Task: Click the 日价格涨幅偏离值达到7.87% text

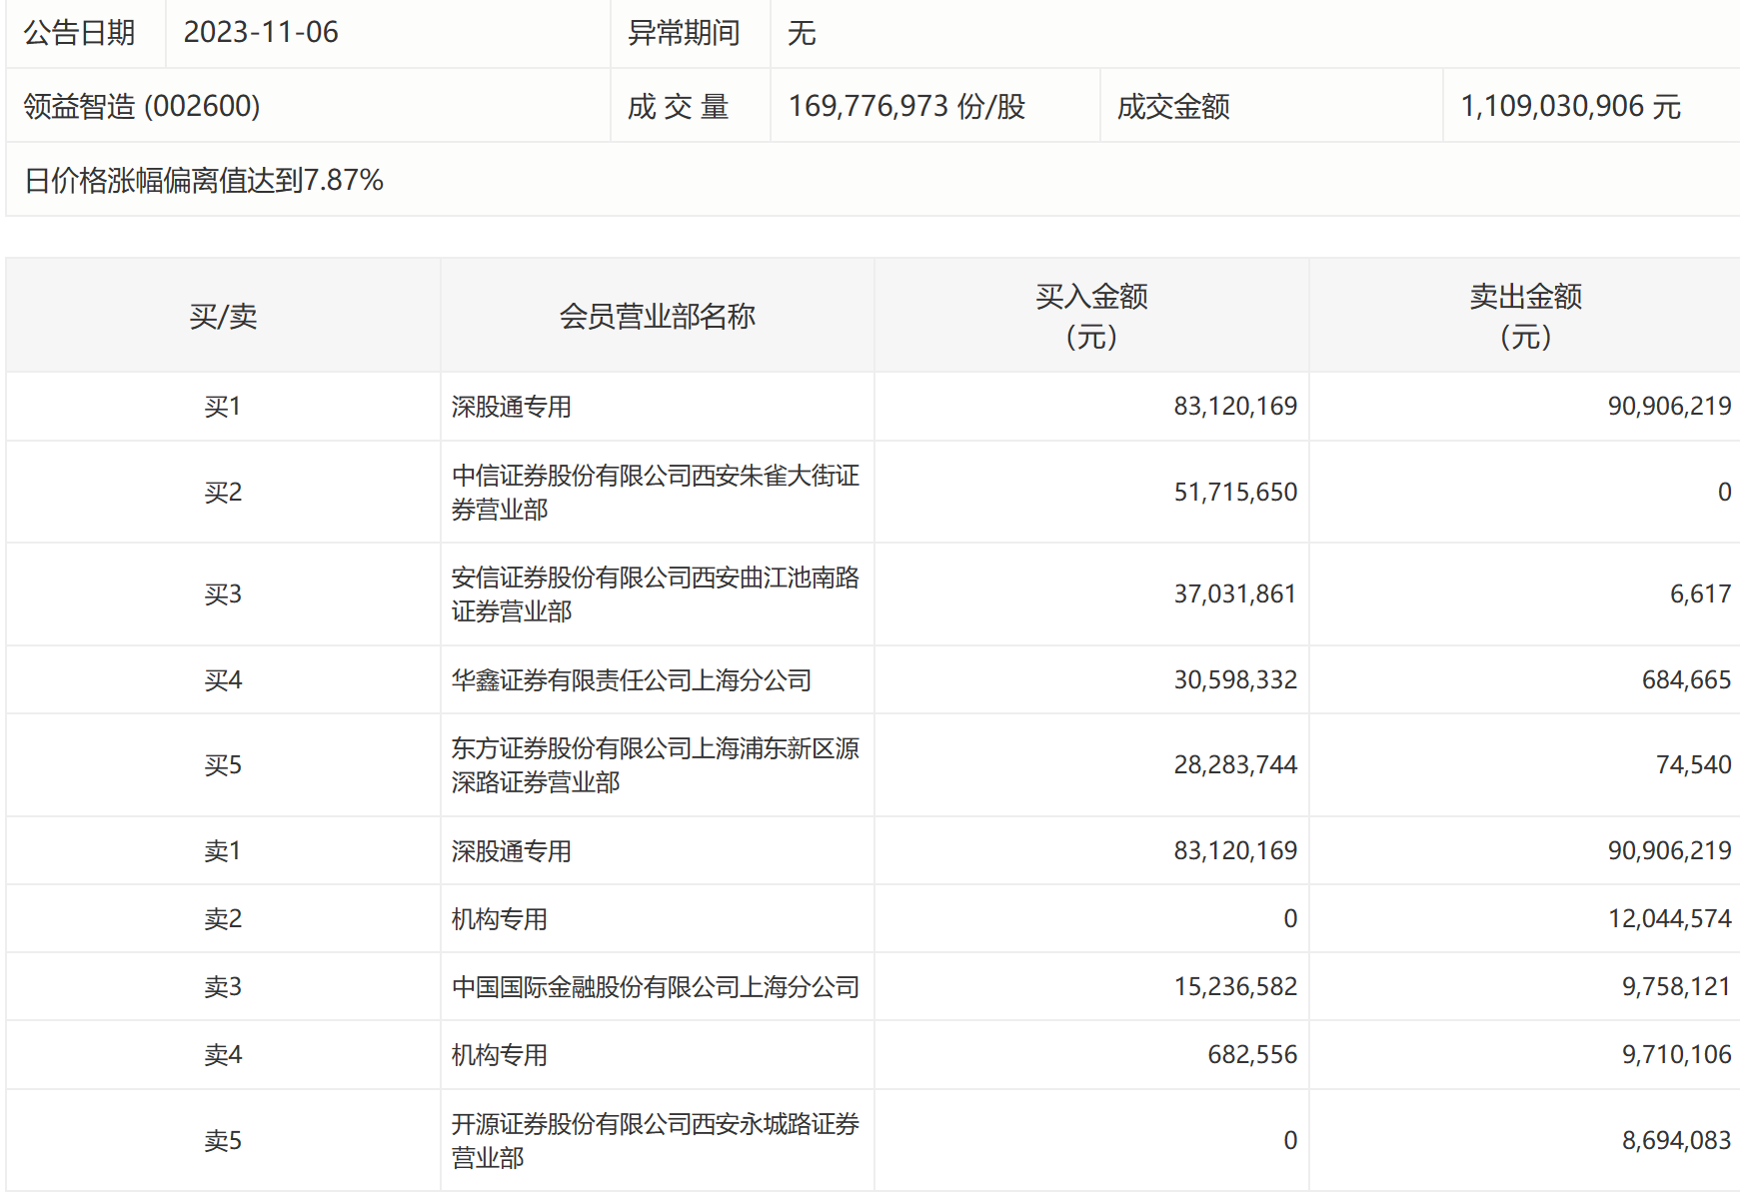Action: pos(204,180)
